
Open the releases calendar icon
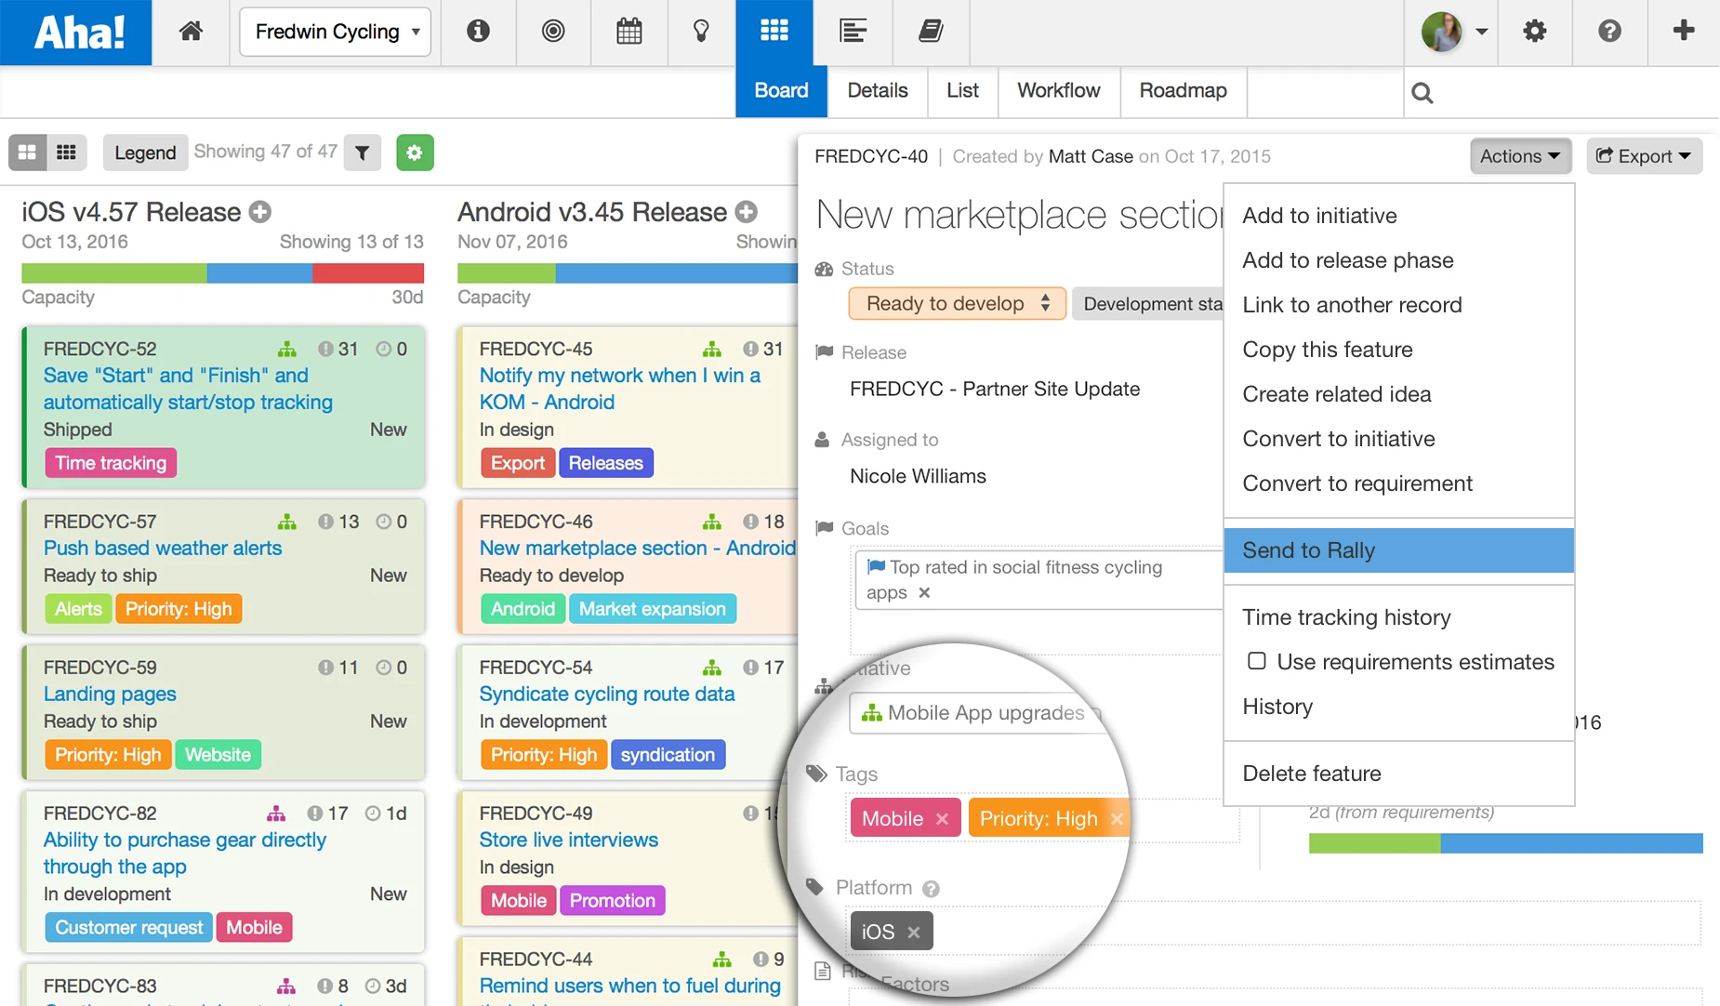pos(629,32)
